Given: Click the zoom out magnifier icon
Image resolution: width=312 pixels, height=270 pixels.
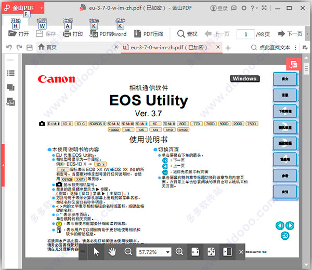Looking at the screenshot, I should (x=128, y=252).
